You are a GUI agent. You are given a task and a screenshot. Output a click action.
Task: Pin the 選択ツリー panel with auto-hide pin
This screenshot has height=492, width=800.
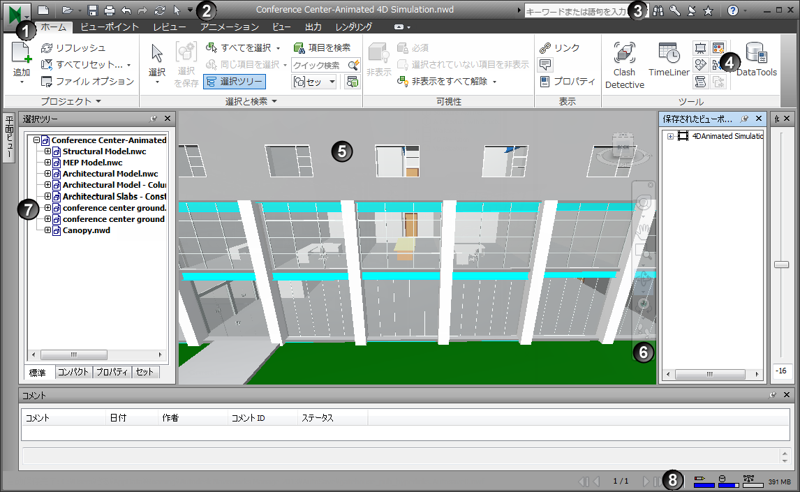pos(153,118)
